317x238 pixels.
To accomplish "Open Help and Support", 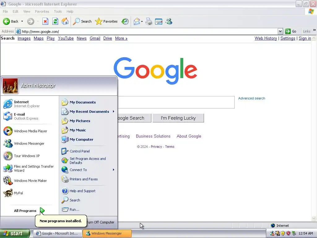I will click(x=88, y=191).
